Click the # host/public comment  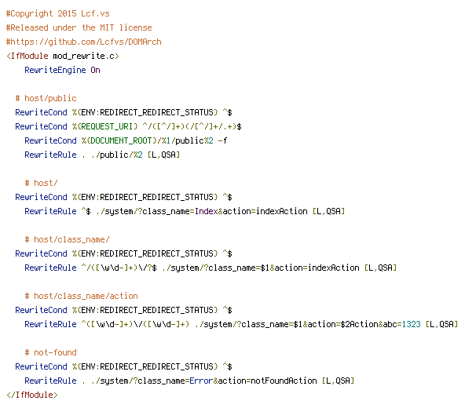pyautogui.click(x=46, y=98)
